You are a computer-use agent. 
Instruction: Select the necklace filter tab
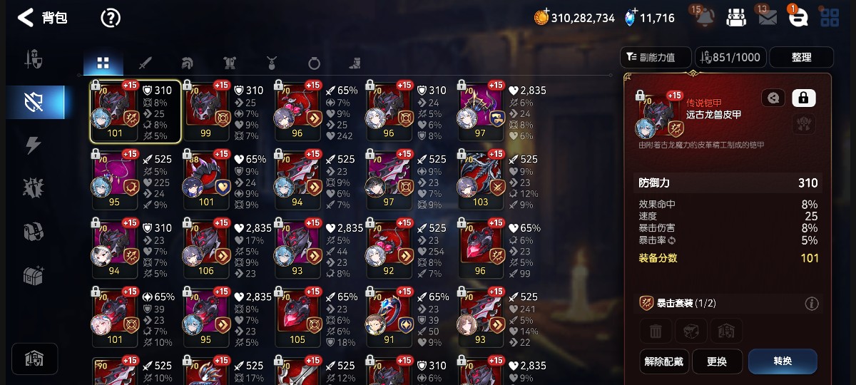click(x=271, y=63)
